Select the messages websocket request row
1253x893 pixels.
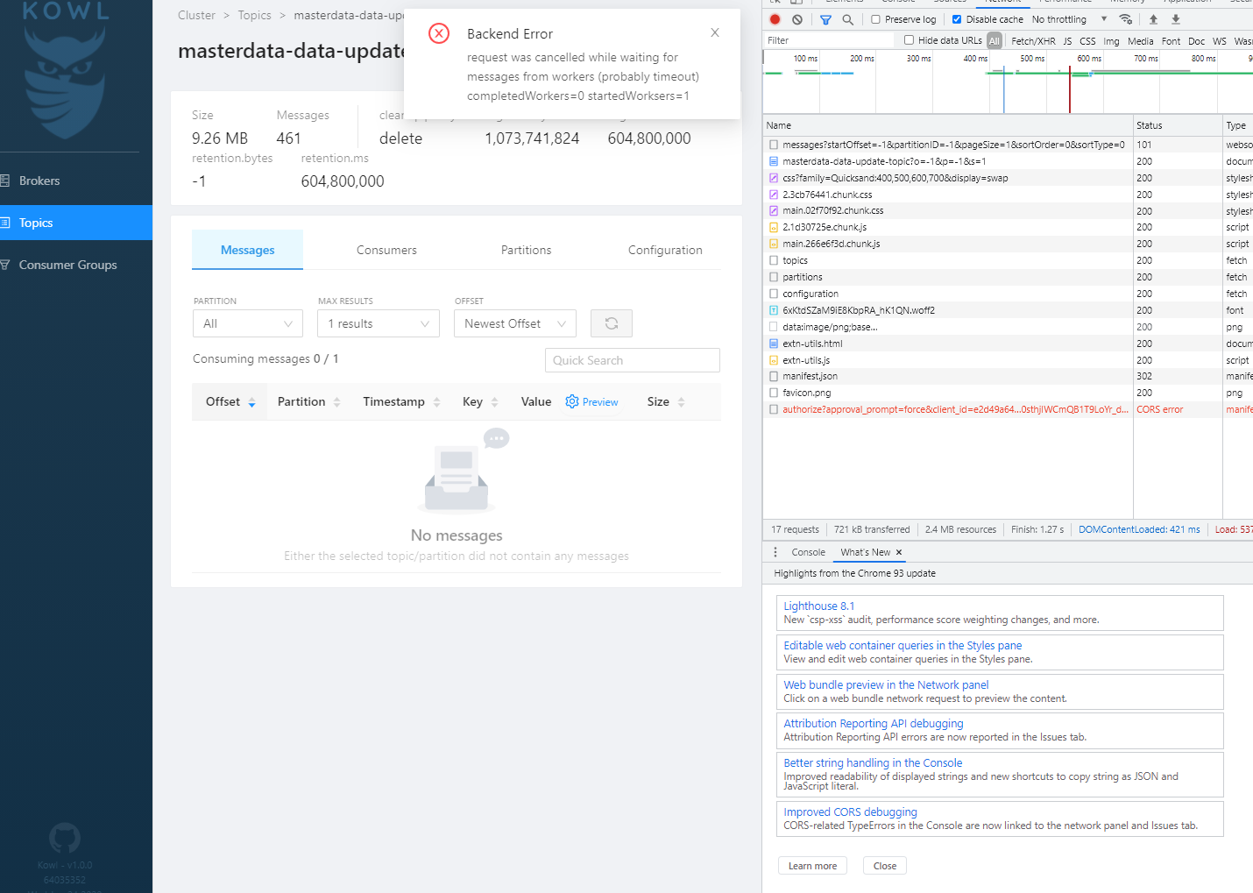click(1008, 145)
